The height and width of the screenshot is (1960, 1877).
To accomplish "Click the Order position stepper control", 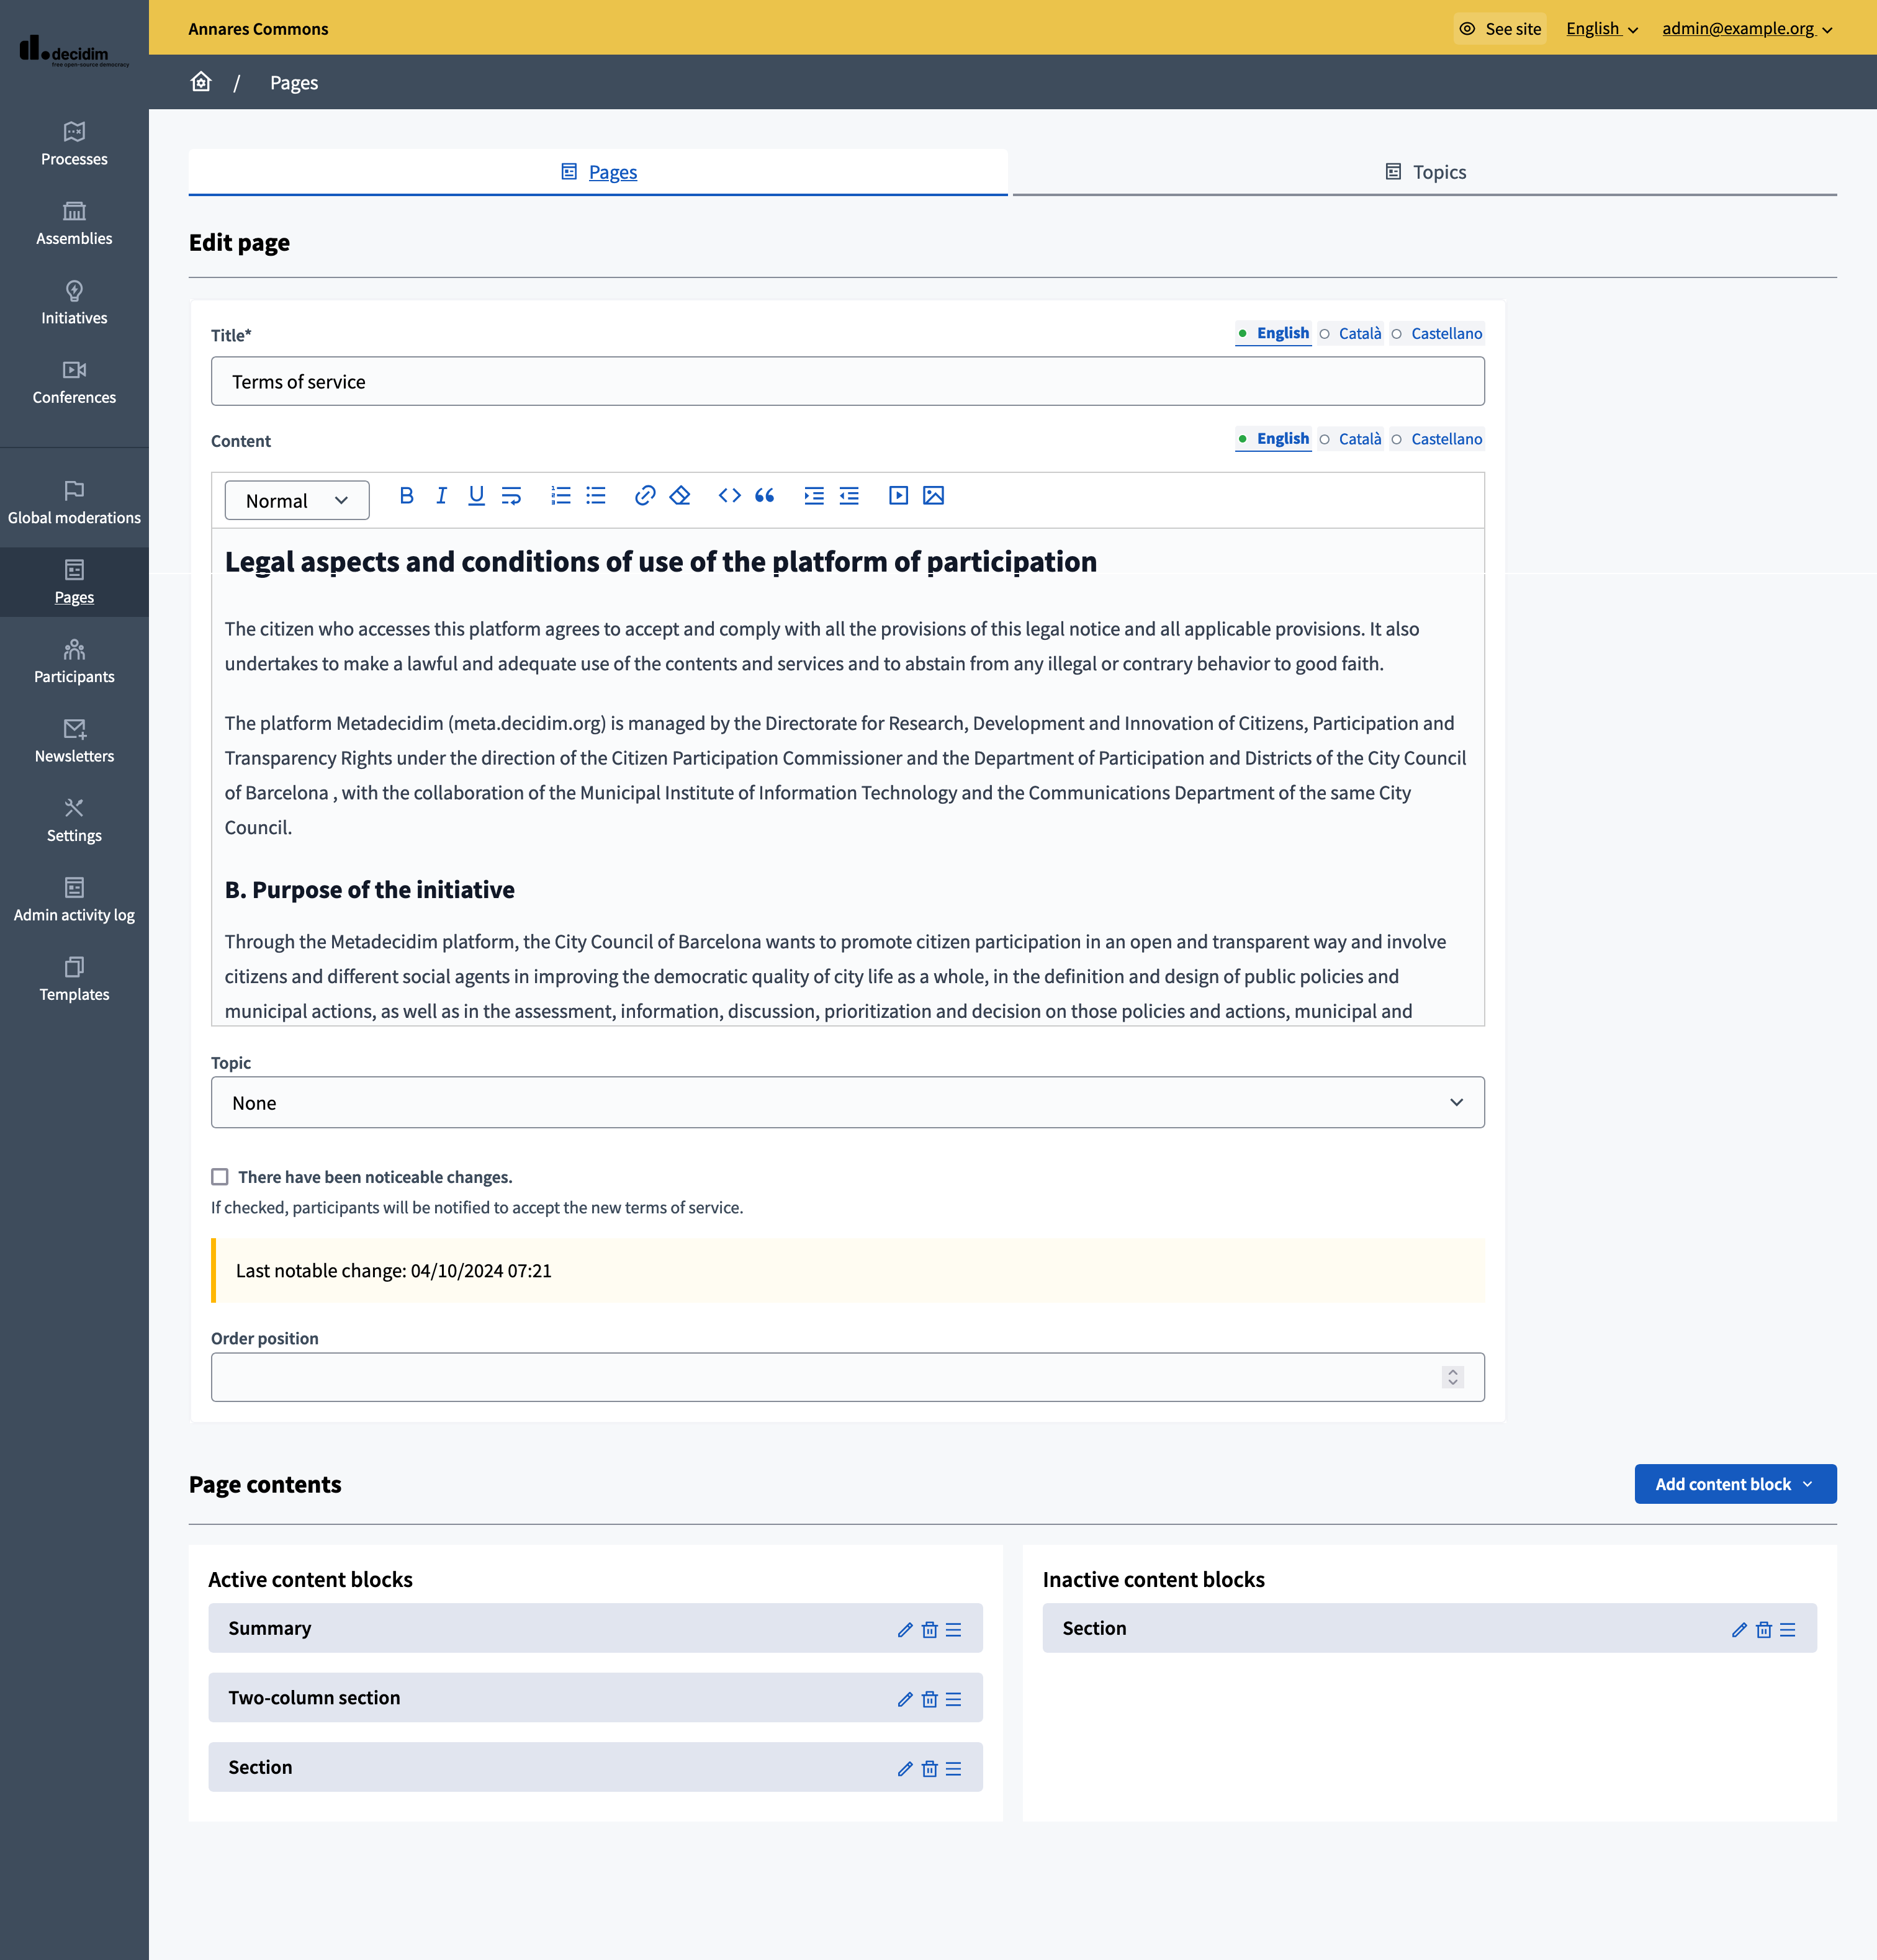I will [1452, 1376].
